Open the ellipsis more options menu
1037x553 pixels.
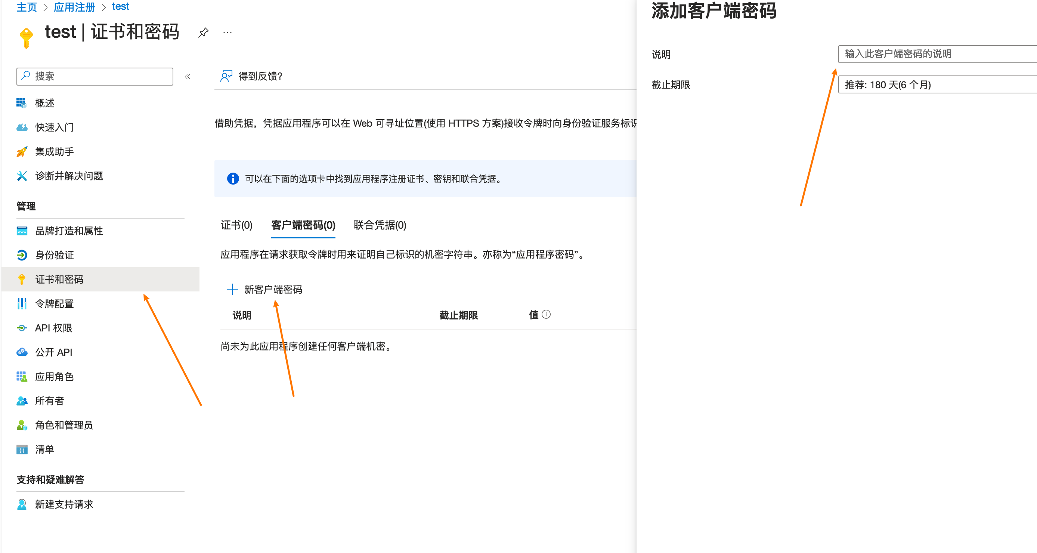227,33
